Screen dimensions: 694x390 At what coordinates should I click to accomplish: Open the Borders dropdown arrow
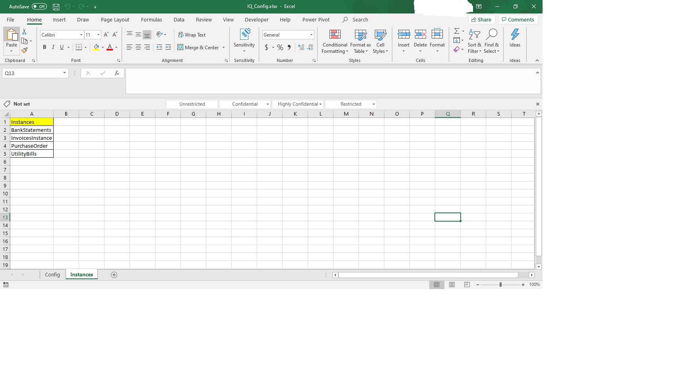point(85,48)
